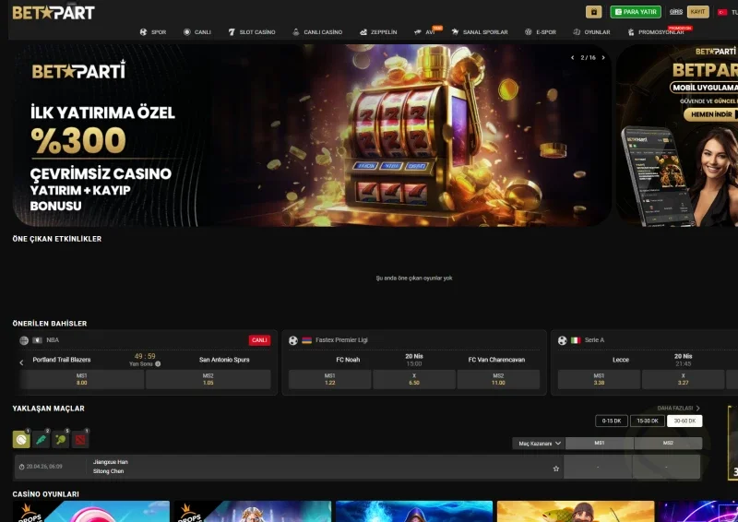Viewport: 738px width, 522px height.
Task: Open the CANLI CASİNO menu item
Action: (x=317, y=32)
